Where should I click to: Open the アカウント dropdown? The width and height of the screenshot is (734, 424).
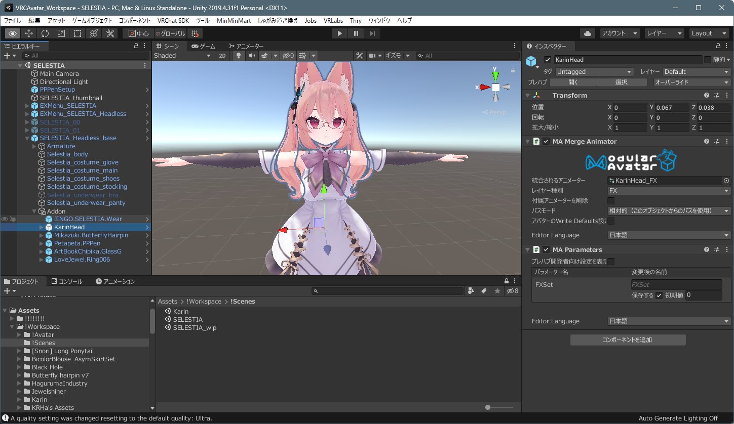click(620, 33)
